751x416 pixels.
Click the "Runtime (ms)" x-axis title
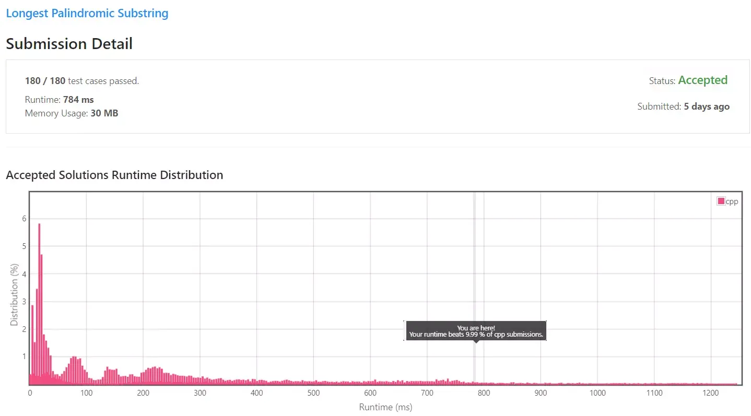click(x=385, y=407)
